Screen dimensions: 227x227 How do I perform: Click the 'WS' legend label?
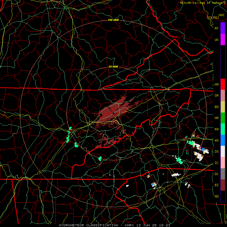216,140
